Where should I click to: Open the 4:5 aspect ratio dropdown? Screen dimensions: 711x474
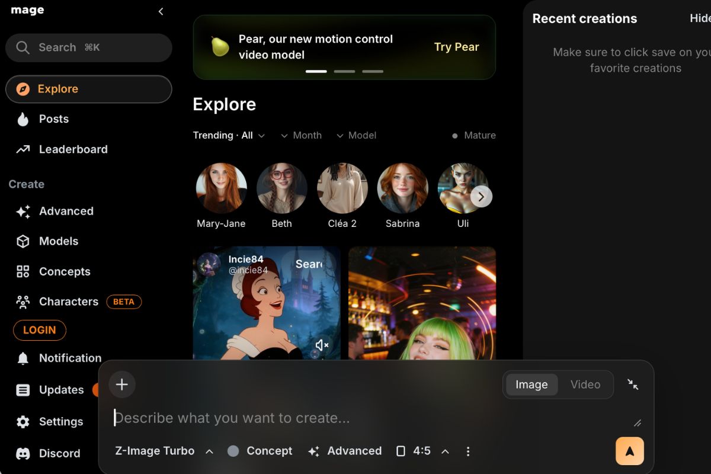[x=422, y=451]
